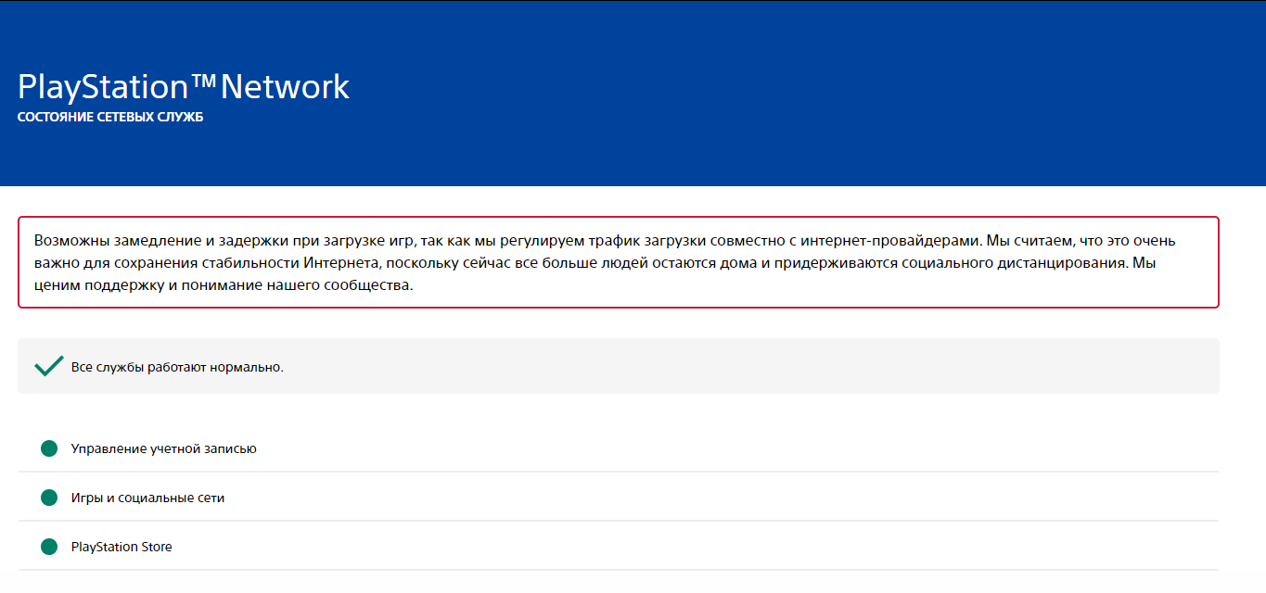Click the Все службы работают нормально message
This screenshot has height=593, width=1266.
[x=177, y=367]
